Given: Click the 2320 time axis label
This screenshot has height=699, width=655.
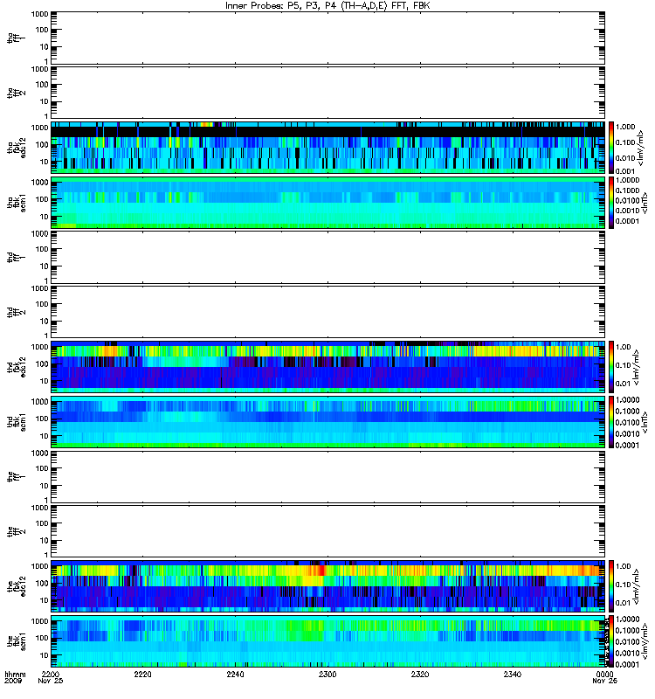Looking at the screenshot, I should [x=420, y=674].
